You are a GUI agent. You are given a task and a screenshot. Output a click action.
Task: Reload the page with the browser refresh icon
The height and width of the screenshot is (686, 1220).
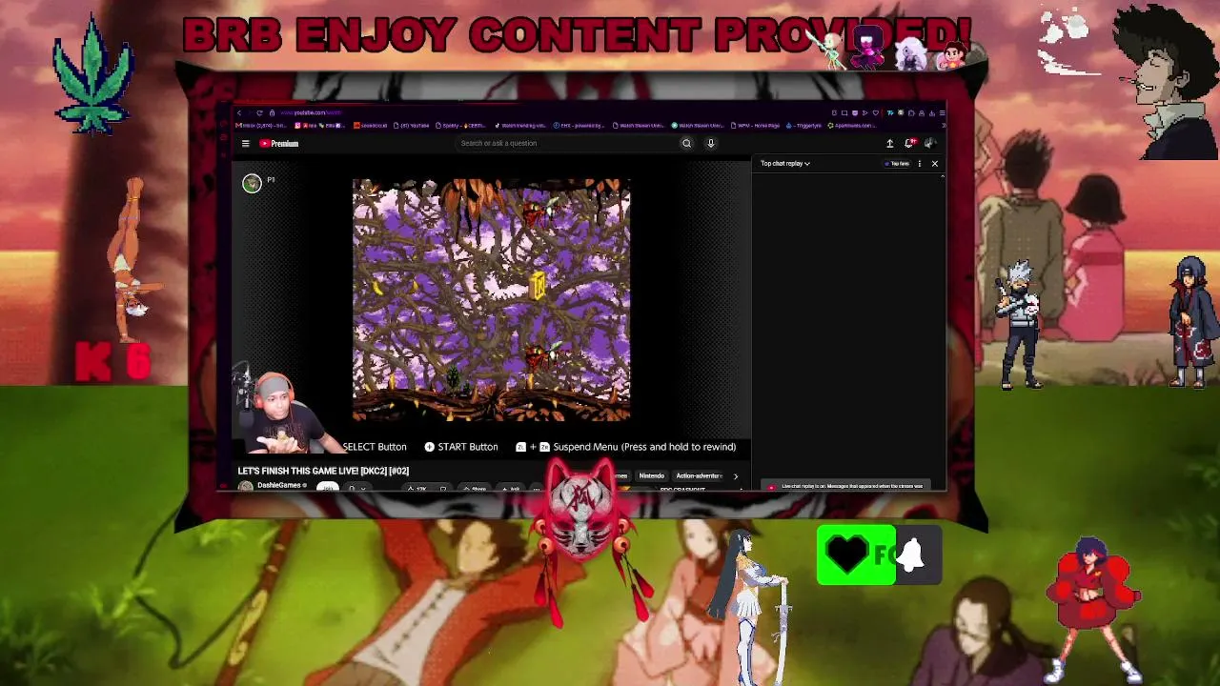(258, 112)
